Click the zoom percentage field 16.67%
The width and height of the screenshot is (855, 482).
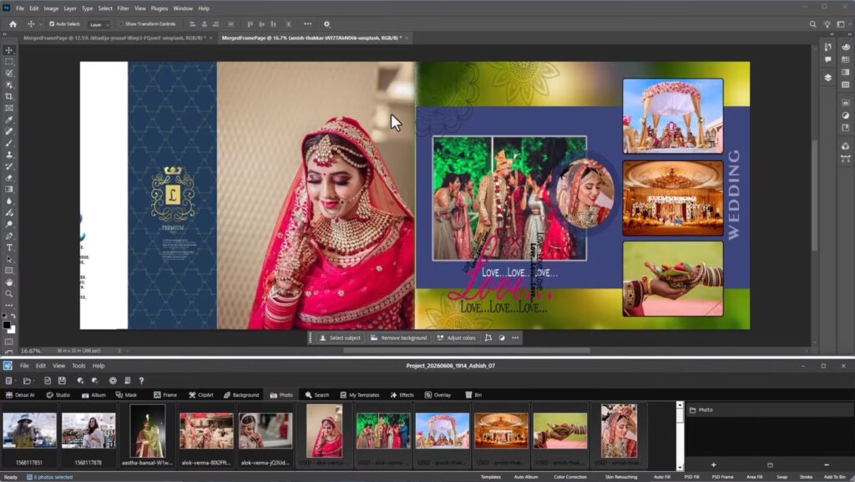(x=31, y=351)
